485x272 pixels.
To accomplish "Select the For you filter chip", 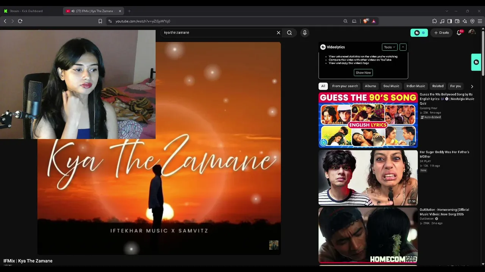I will pyautogui.click(x=455, y=86).
